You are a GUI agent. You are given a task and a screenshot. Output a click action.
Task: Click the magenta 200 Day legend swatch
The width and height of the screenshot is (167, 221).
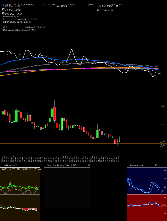[x=3, y=14]
